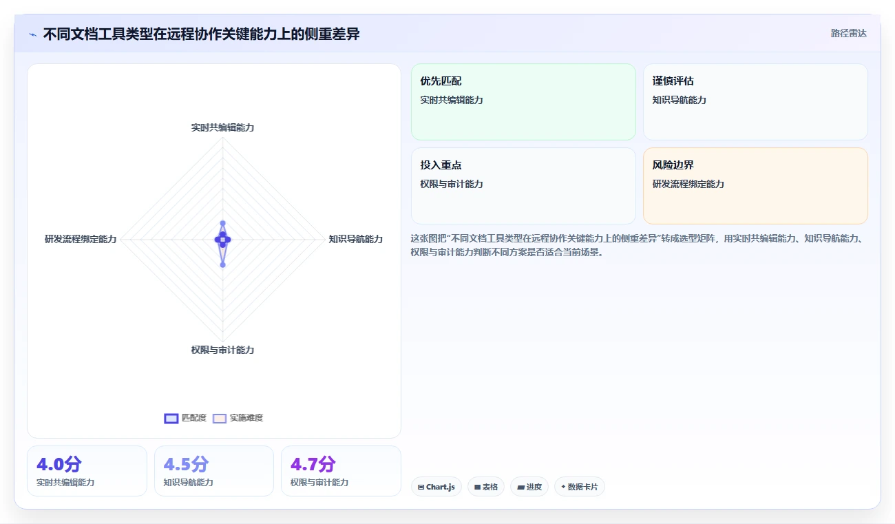Click the 表格 tag icon

[x=477, y=487]
